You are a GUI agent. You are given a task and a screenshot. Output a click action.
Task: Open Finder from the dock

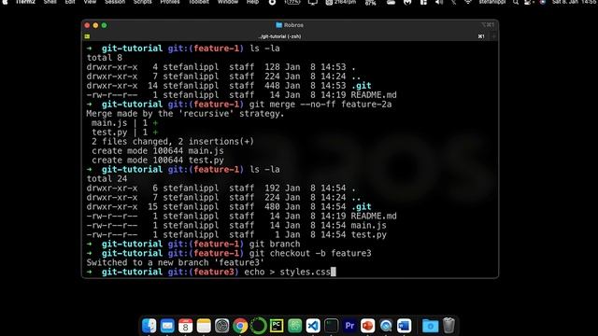click(149, 326)
